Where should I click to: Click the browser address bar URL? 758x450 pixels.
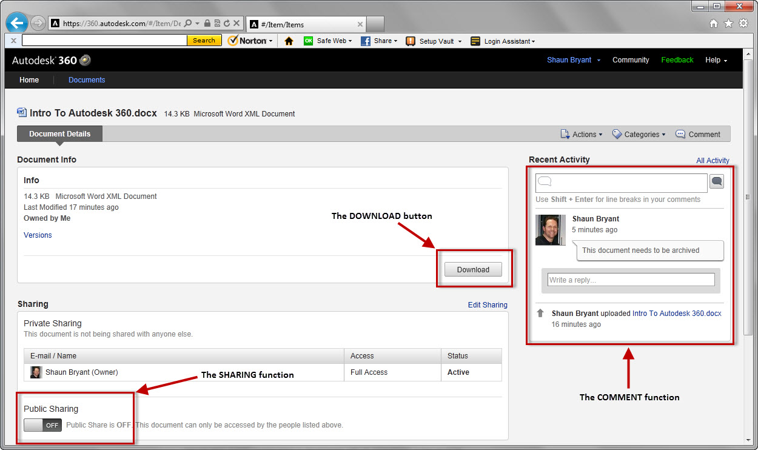(x=121, y=24)
